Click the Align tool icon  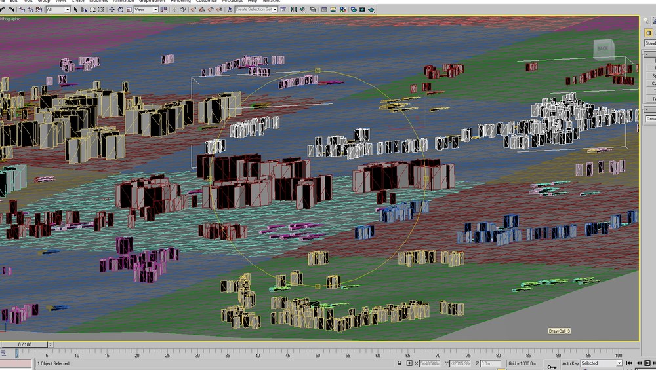302,9
